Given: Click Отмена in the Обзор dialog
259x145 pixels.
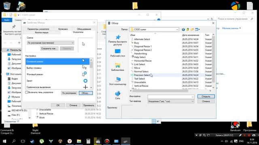Looking at the screenshot, I should [x=206, y=101].
